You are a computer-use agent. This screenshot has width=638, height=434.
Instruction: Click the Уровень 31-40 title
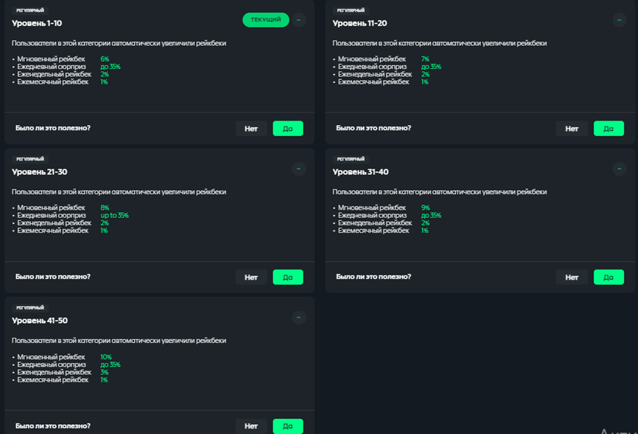click(x=360, y=172)
